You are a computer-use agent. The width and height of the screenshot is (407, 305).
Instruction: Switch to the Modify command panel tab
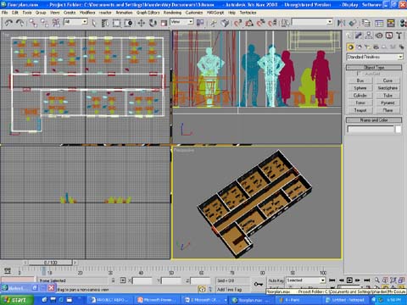click(x=359, y=36)
